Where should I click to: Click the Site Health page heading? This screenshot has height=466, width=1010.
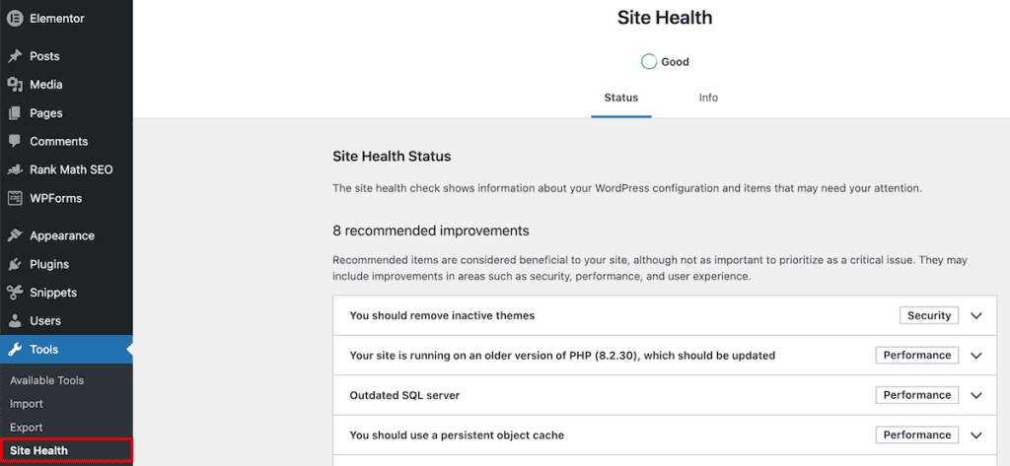point(665,18)
